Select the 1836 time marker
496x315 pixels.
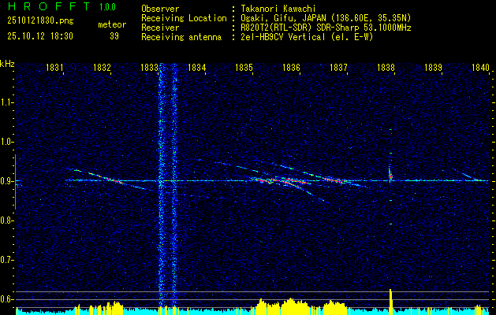pos(291,67)
